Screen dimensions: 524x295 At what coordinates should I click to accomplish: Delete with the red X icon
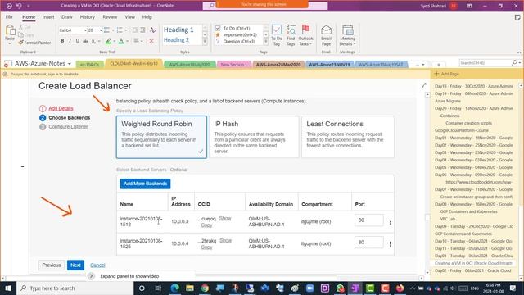pyautogui.click(x=151, y=41)
